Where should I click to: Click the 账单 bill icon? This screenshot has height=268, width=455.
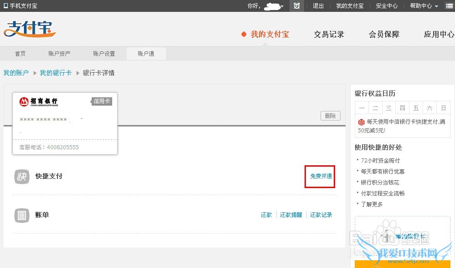(x=22, y=215)
